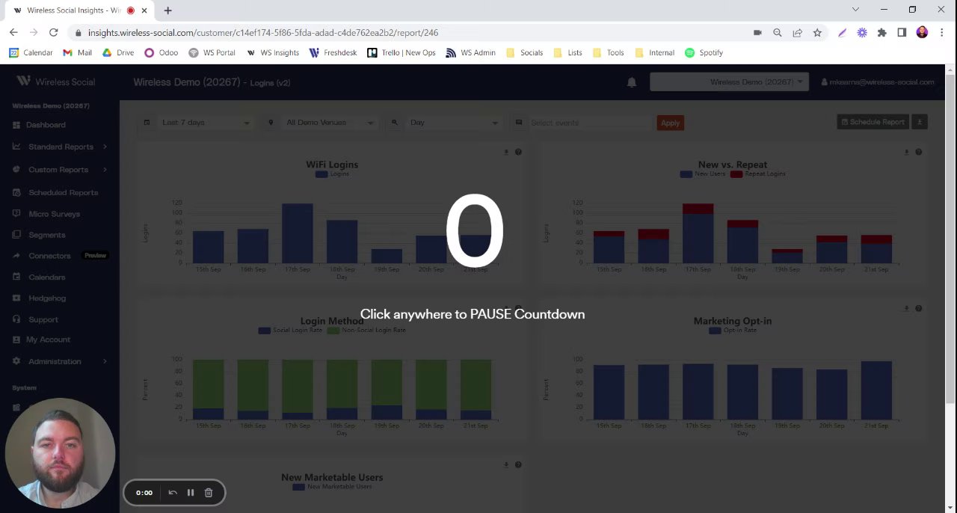Download the New vs. Repeat chart
The height and width of the screenshot is (513, 957).
[x=907, y=152]
